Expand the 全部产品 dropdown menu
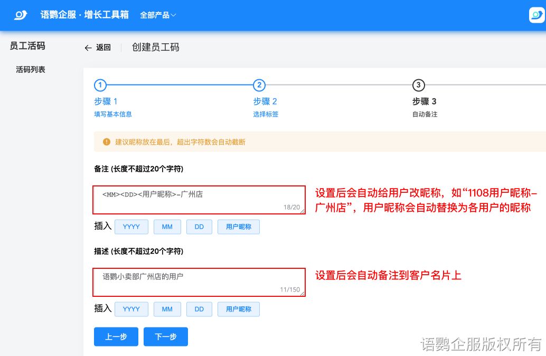The image size is (546, 356). [x=158, y=15]
